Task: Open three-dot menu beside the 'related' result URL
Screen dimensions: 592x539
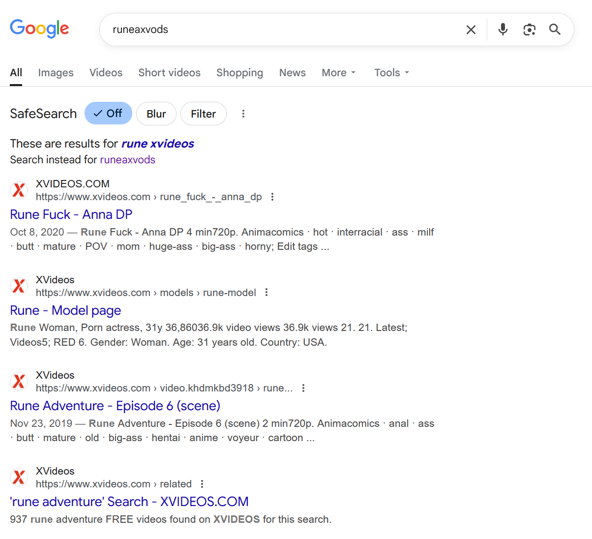Action: (202, 484)
